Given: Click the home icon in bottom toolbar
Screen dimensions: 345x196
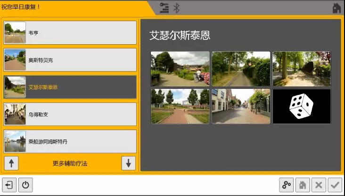Looking at the screenshot, I should [x=303, y=185].
